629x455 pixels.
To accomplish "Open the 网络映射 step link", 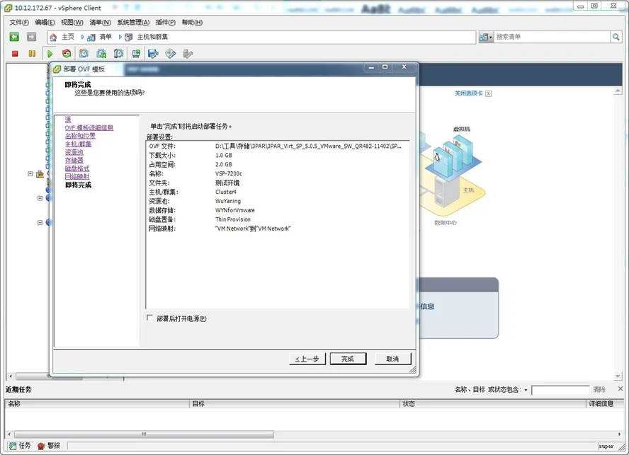I will click(x=77, y=176).
